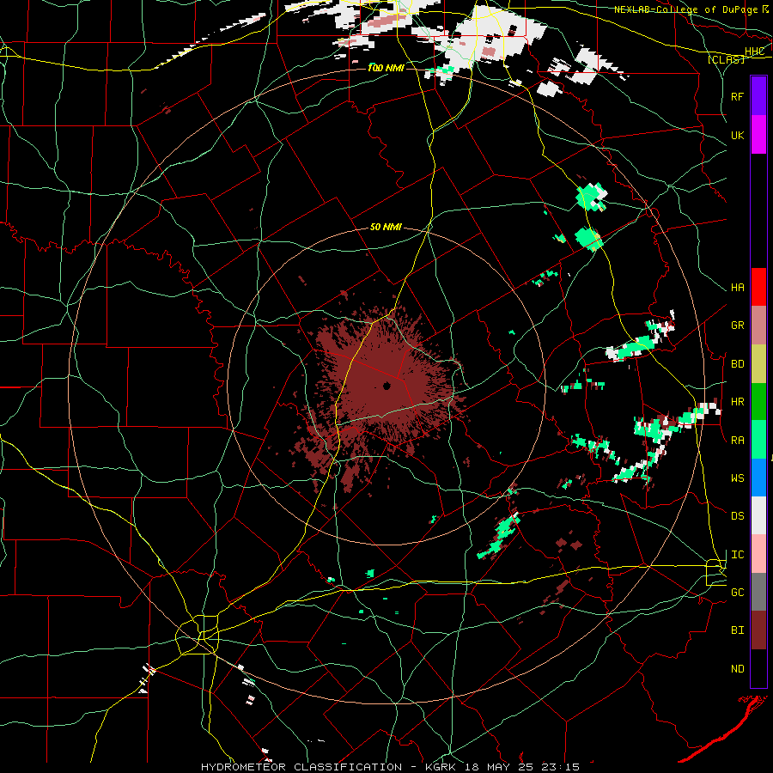Click the HA red legend swatch
773x773 pixels.
coord(758,287)
